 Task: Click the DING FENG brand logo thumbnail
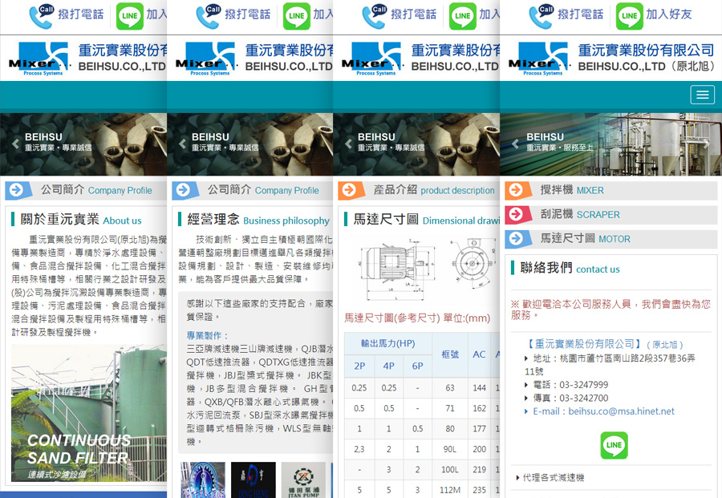(254, 480)
